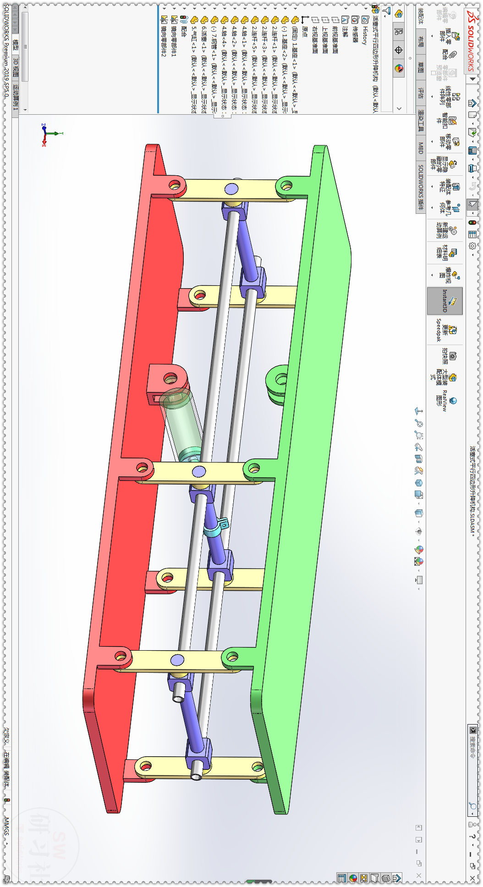Screen dimensions: 483x887
Task: Click the Home icon in quick access bar
Action: (472, 103)
